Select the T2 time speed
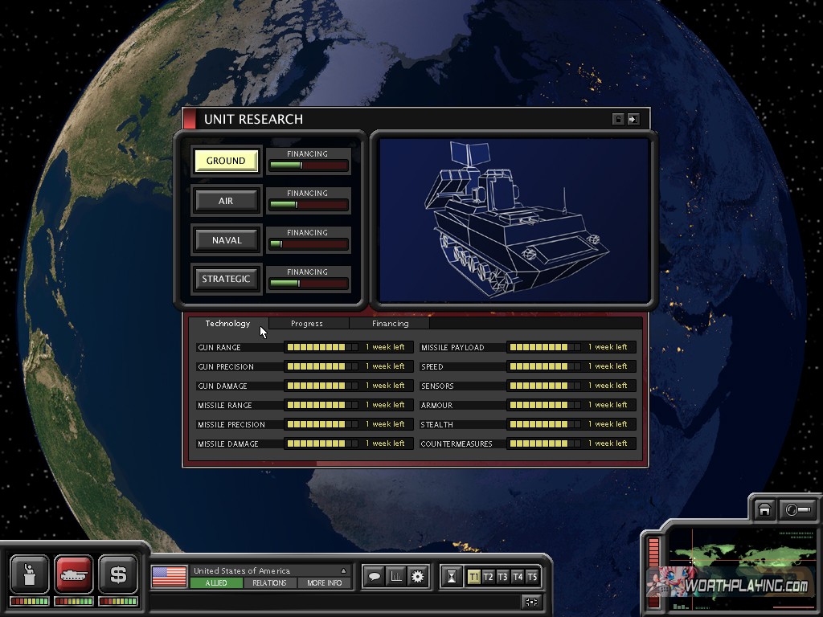 click(x=488, y=577)
